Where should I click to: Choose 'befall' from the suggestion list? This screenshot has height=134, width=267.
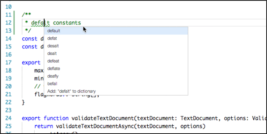pyautogui.click(x=116, y=84)
